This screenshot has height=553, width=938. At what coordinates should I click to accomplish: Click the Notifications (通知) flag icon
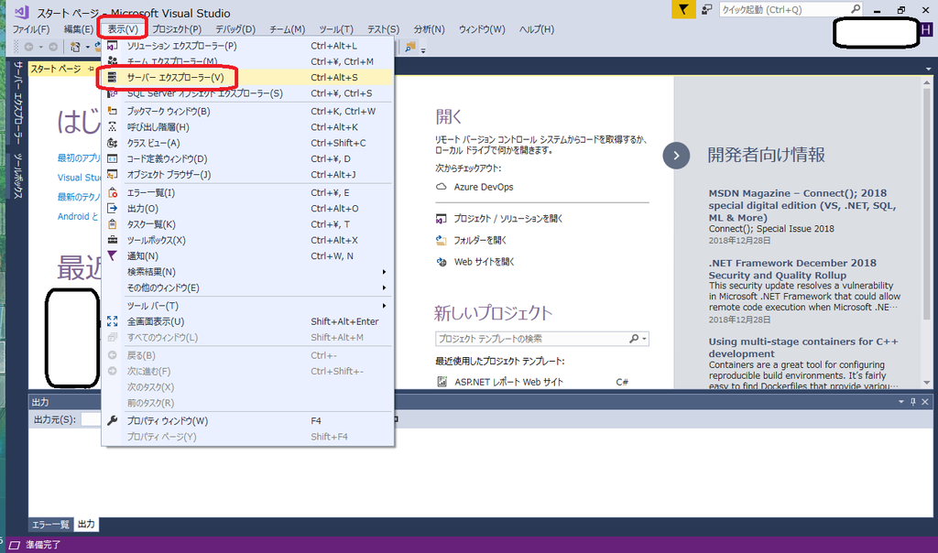pos(112,255)
